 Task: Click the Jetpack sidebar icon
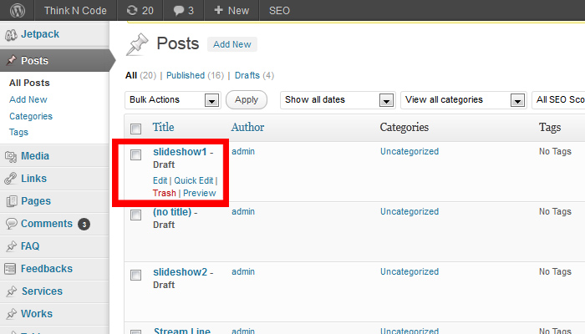point(11,35)
